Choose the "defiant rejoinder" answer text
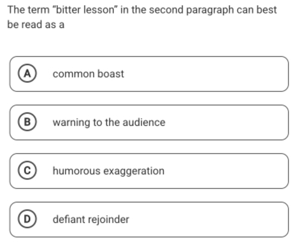 [91, 220]
